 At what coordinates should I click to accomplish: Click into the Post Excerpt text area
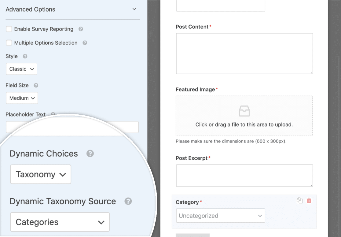click(x=244, y=176)
